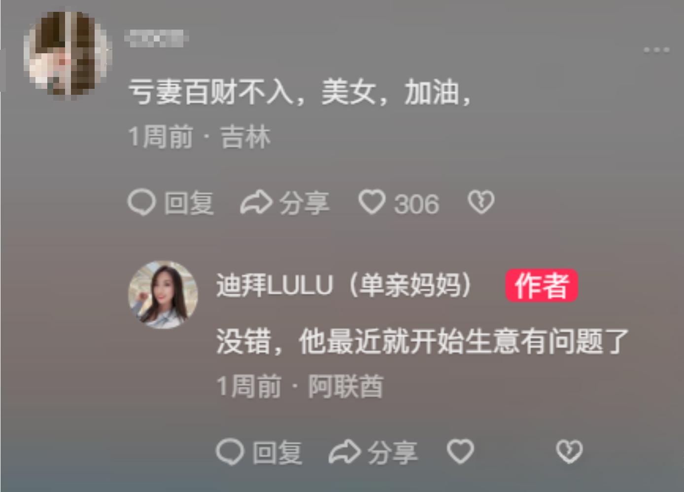Image resolution: width=684 pixels, height=492 pixels.
Task: Open 迪拜LULU（单亲妈妈）username profile
Action: pos(344,285)
